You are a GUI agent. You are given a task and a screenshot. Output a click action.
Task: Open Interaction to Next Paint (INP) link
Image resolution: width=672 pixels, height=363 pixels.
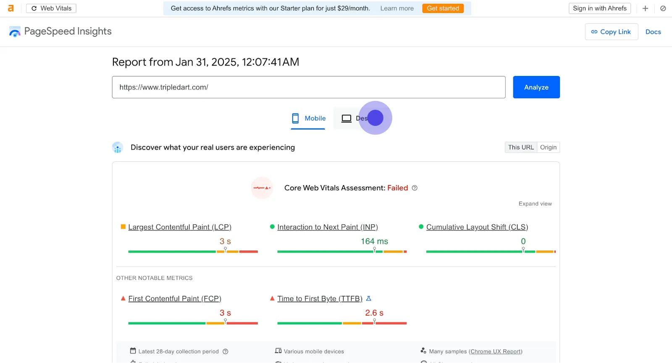click(328, 227)
